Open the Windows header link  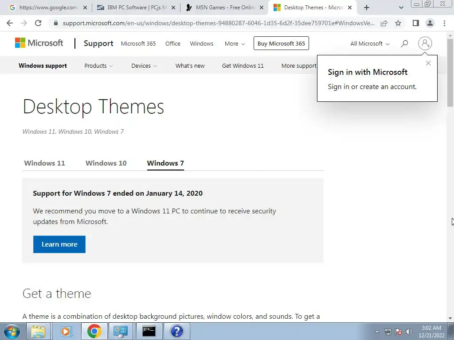(202, 44)
